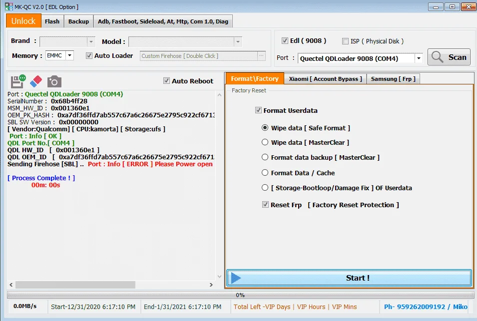The height and width of the screenshot is (321, 477).
Task: Select Wipe data [ Safe Format ]
Action: 265,128
